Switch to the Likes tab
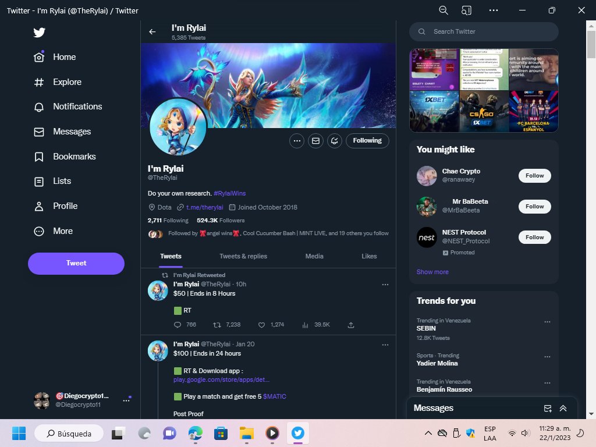The width and height of the screenshot is (596, 447). click(x=369, y=256)
